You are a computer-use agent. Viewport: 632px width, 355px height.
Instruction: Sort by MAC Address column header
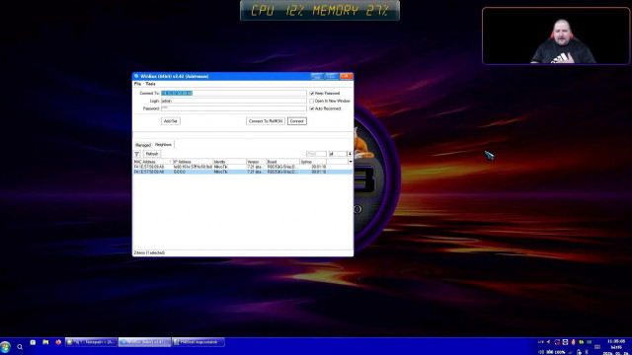coord(153,162)
